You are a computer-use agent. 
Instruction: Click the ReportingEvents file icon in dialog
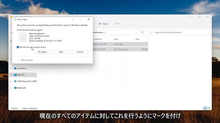click(x=22, y=37)
